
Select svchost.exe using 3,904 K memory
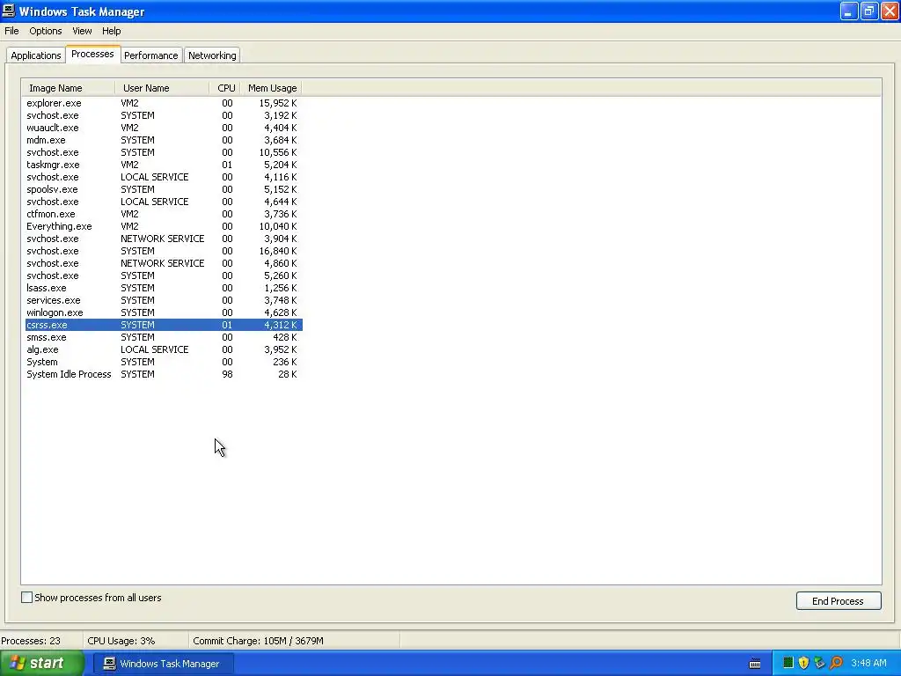163,239
